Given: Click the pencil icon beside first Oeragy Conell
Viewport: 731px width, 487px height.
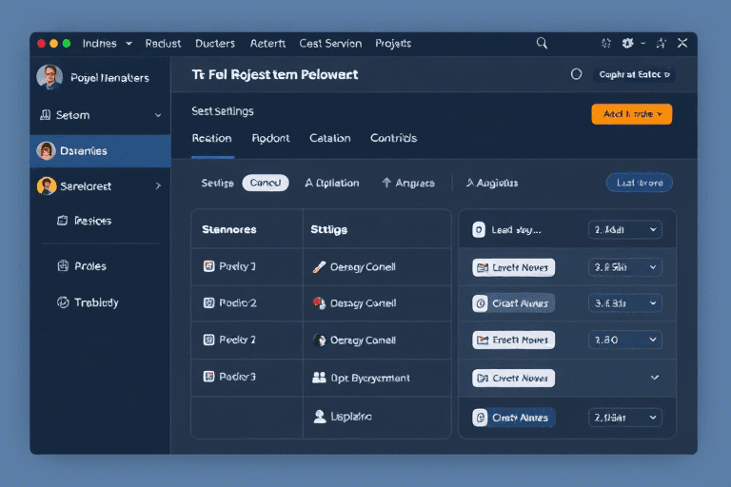Looking at the screenshot, I should coord(320,267).
